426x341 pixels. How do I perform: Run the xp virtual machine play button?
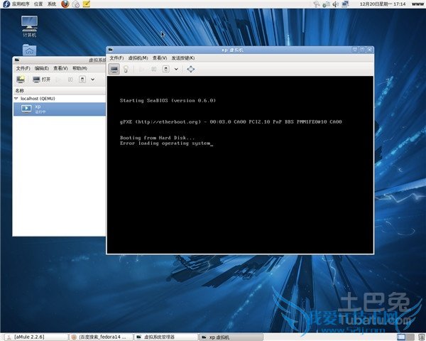click(141, 69)
